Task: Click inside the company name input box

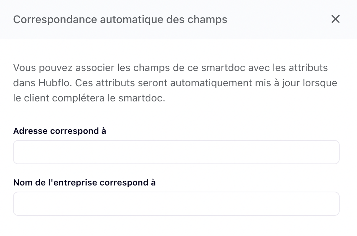Action: (176, 204)
